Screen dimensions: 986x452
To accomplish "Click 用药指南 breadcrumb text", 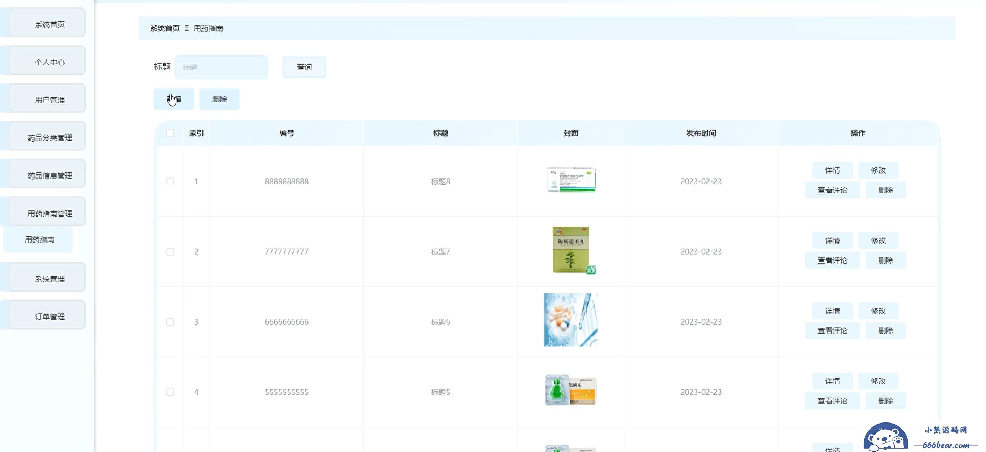I will click(x=208, y=28).
